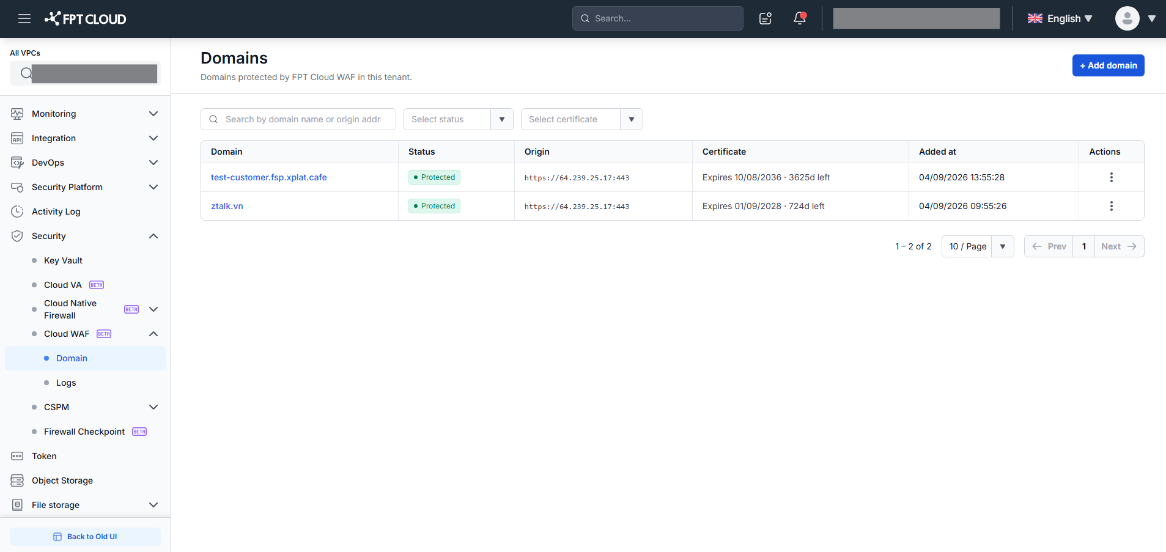Click the Add domain button

click(1108, 65)
